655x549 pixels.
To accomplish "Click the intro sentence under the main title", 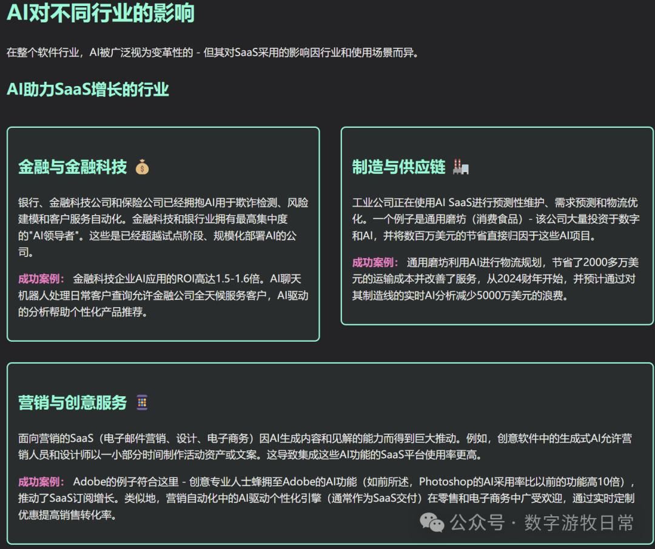I will (212, 52).
